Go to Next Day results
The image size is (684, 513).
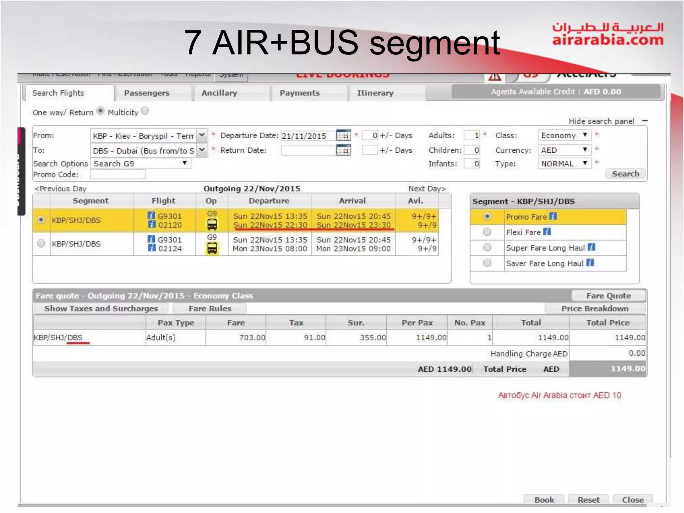point(427,189)
